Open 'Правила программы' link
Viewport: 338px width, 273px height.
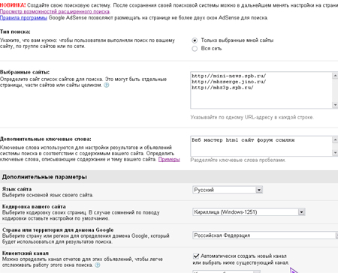click(x=23, y=18)
